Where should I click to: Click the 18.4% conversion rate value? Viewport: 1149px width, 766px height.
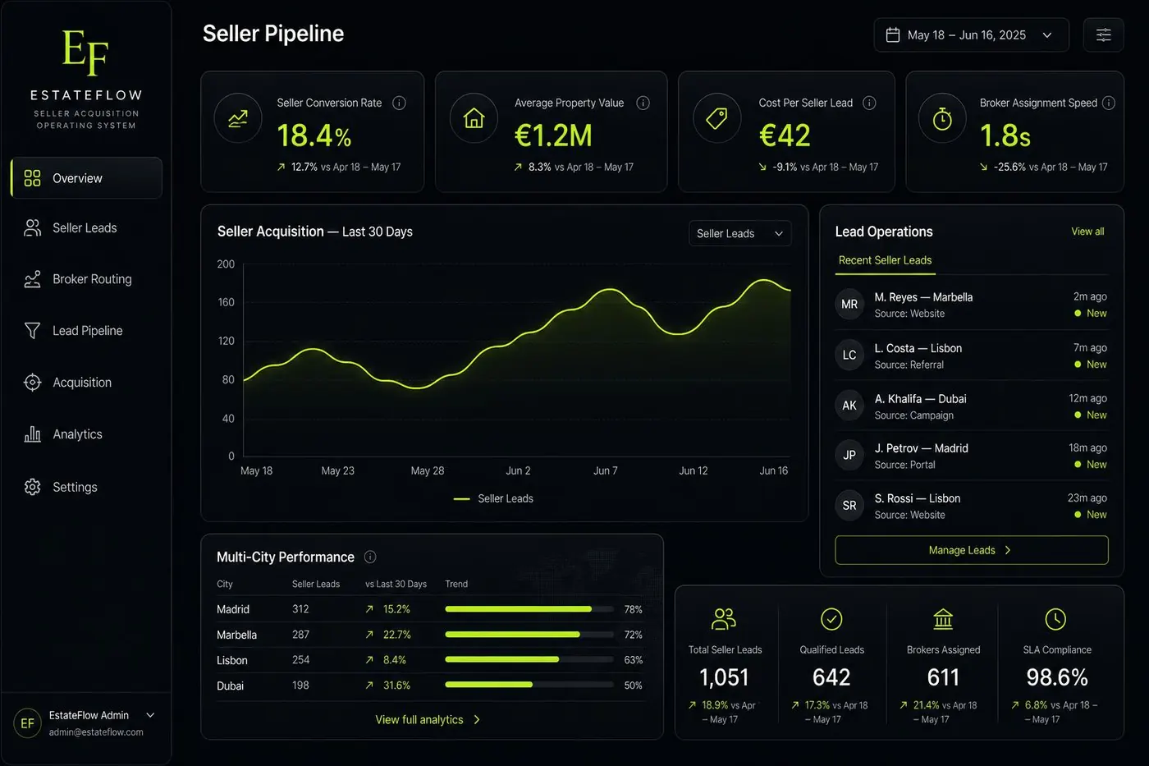314,135
